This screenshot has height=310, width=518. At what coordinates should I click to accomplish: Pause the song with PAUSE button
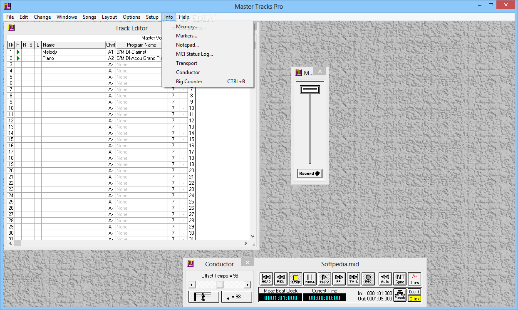coord(310,279)
